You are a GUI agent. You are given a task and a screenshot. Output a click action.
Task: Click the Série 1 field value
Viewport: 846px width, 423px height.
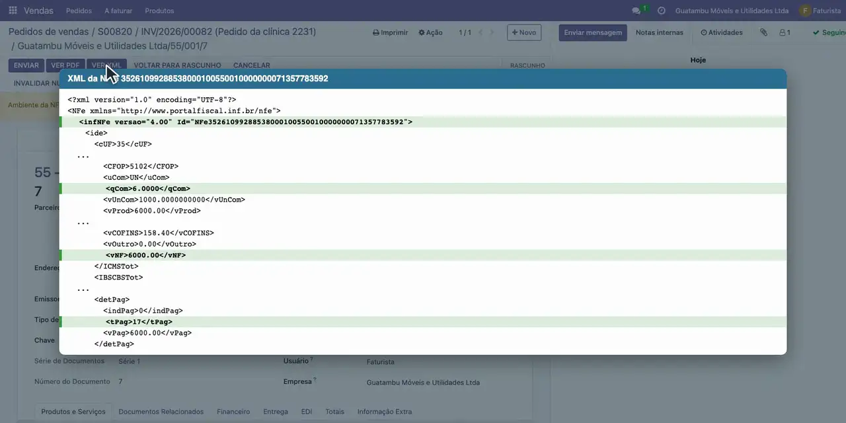pyautogui.click(x=129, y=362)
